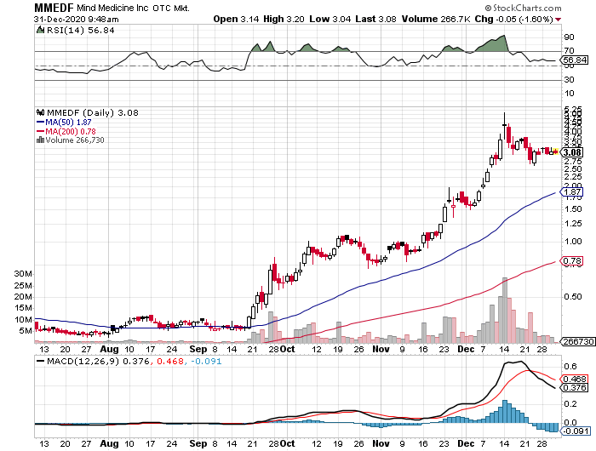The width and height of the screenshot is (596, 451).
Task: Select the blue MA(50) legend line swatch
Action: click(40, 122)
